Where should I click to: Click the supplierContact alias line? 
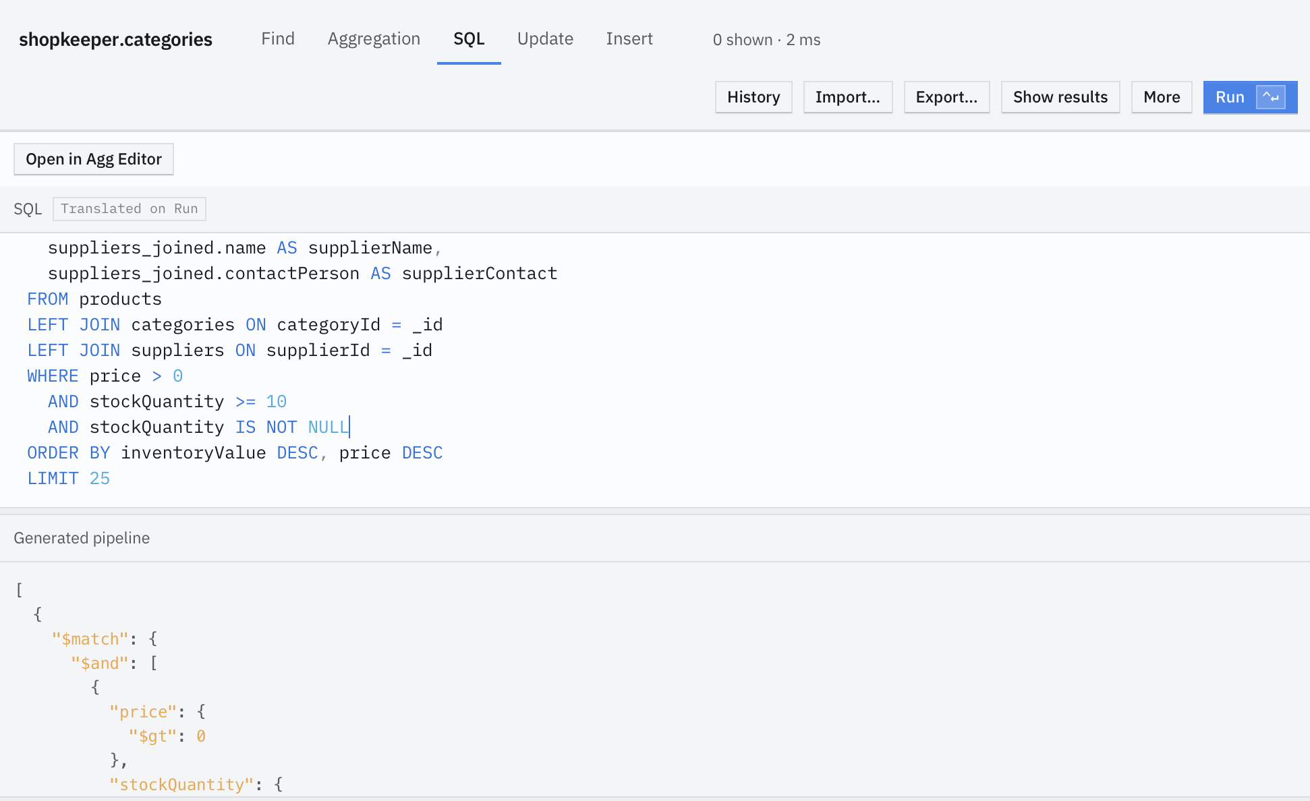point(303,273)
